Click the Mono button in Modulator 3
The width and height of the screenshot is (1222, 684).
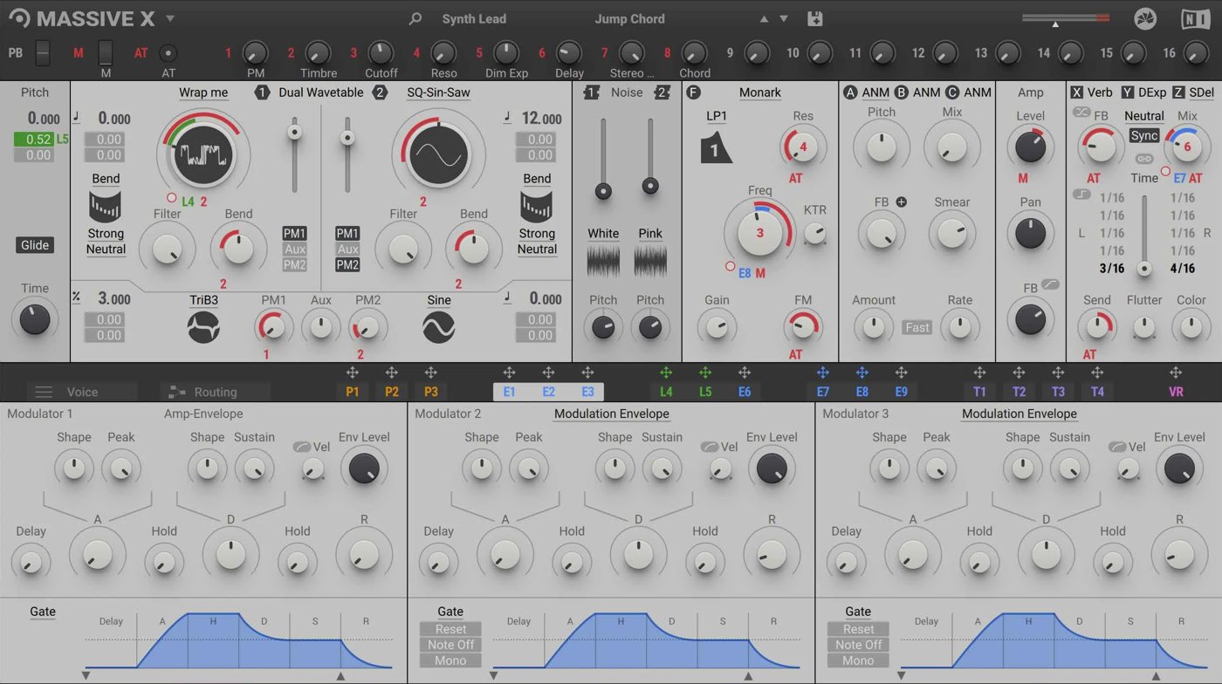tap(858, 660)
